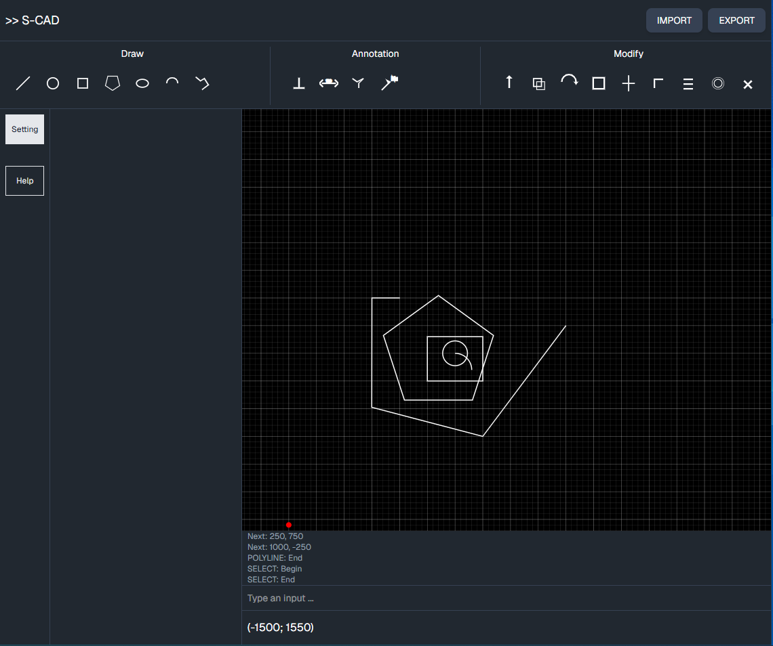The image size is (773, 646).
Task: Choose the dimension arrow annotation tool
Action: (329, 83)
